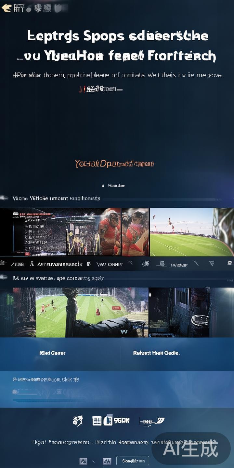Click the square icon left of the 'Sloon' button
Screen dimensions: 234x468
(107, 461)
